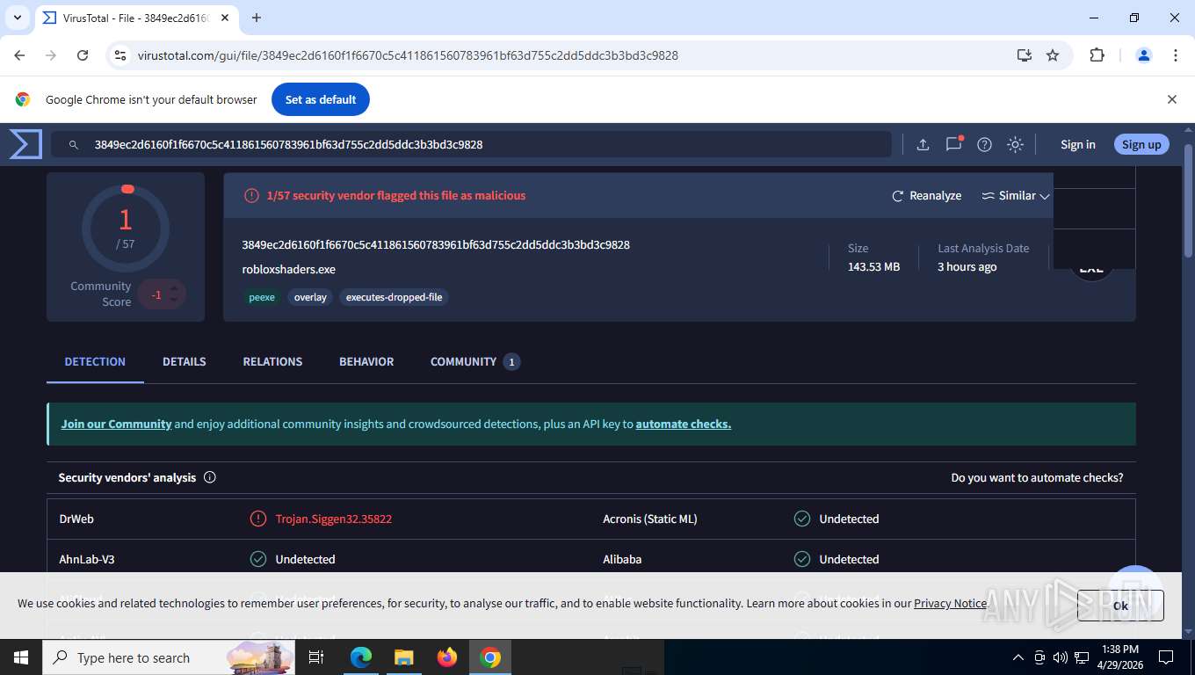Launch Firefox from the taskbar

[x=447, y=657]
